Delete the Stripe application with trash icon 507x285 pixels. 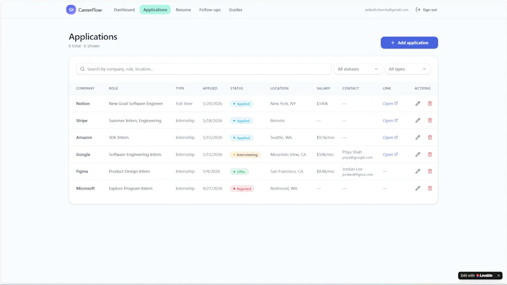430,120
